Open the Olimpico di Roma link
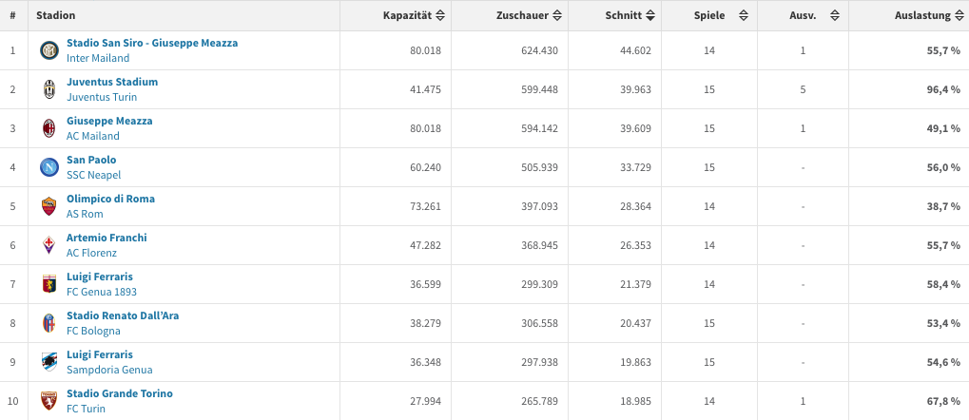The height and width of the screenshot is (420, 969). pyautogui.click(x=110, y=199)
